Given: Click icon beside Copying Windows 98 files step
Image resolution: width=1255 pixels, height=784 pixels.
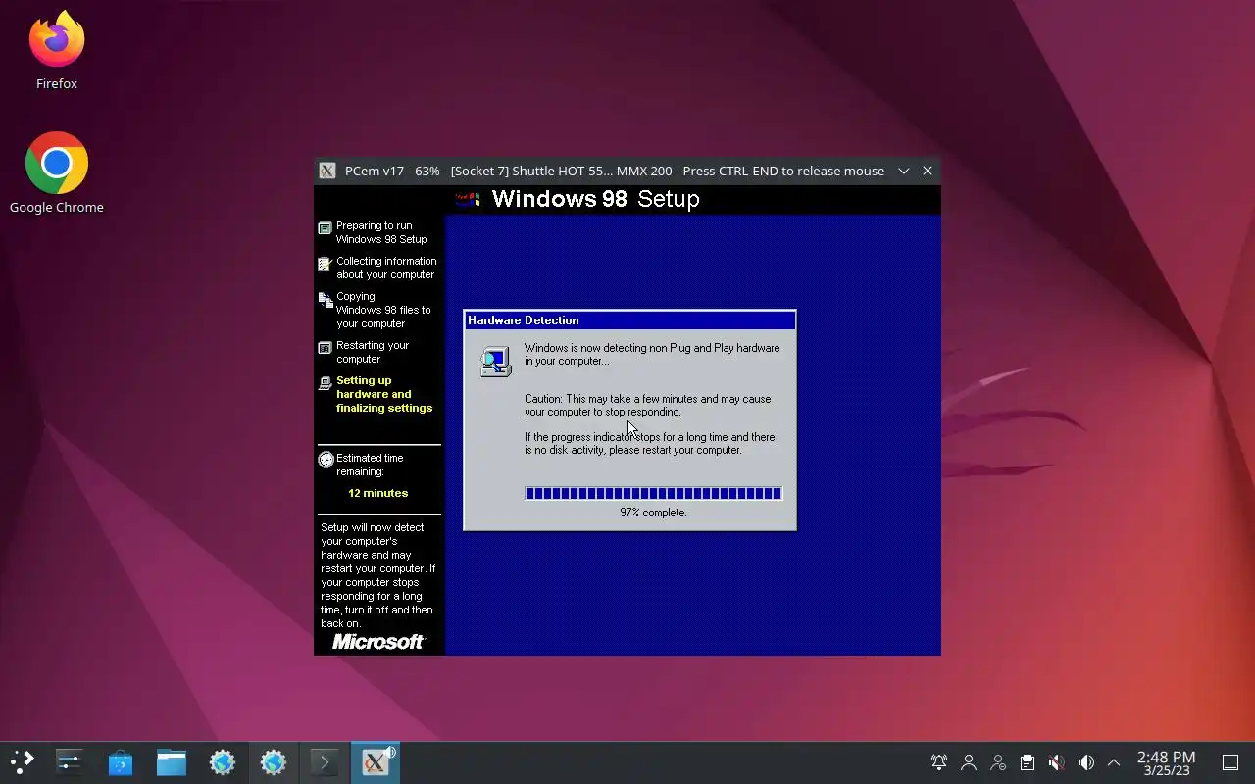Looking at the screenshot, I should tap(326, 300).
